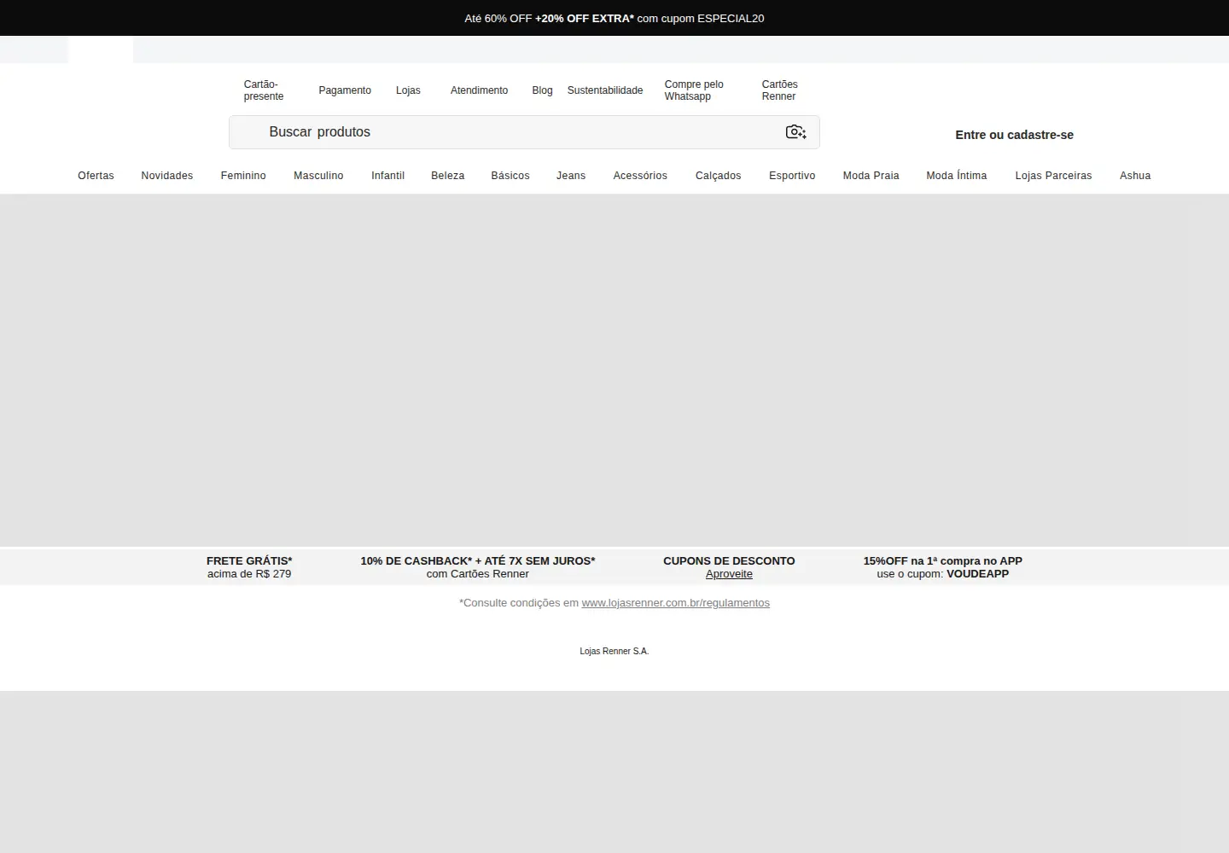
Task: Click the FRETE GRÁTIS* text
Action: pos(249,561)
